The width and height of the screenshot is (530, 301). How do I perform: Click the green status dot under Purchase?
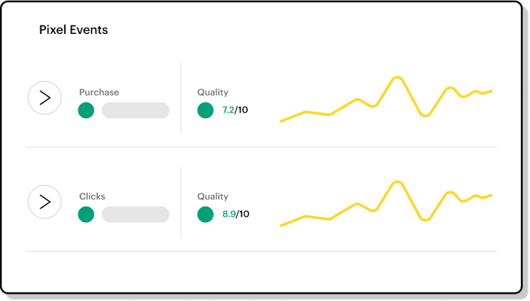pyautogui.click(x=86, y=111)
